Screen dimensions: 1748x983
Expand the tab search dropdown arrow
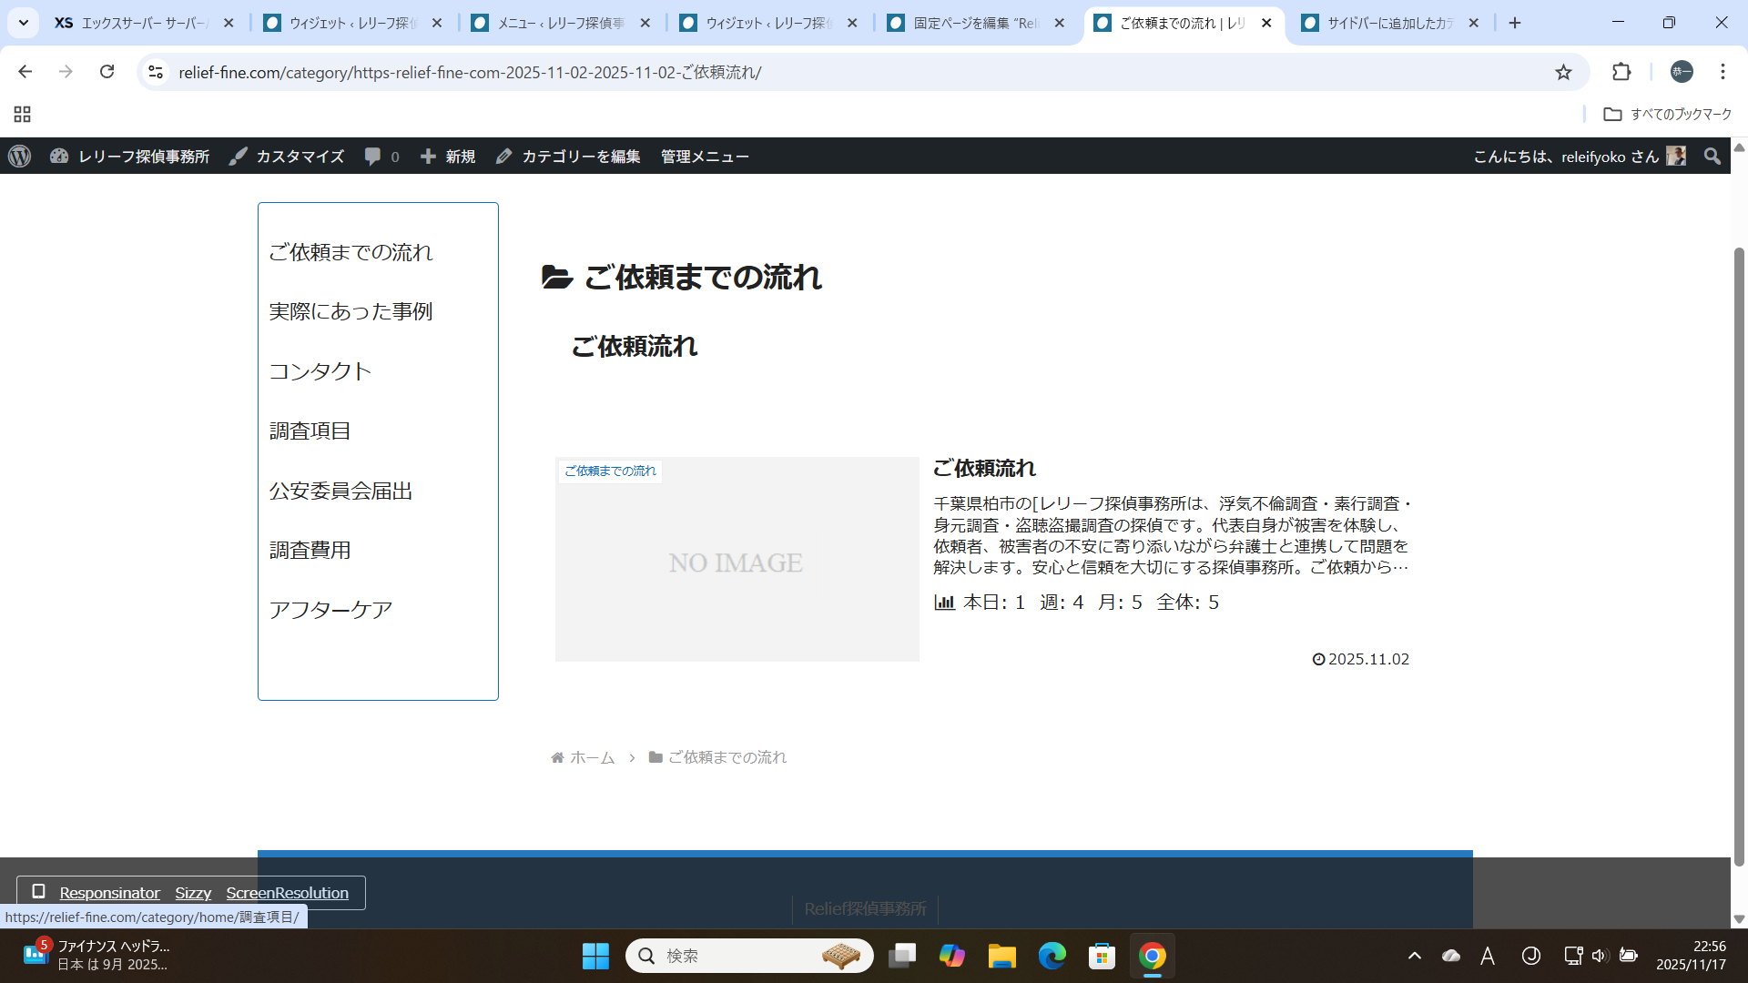24,23
